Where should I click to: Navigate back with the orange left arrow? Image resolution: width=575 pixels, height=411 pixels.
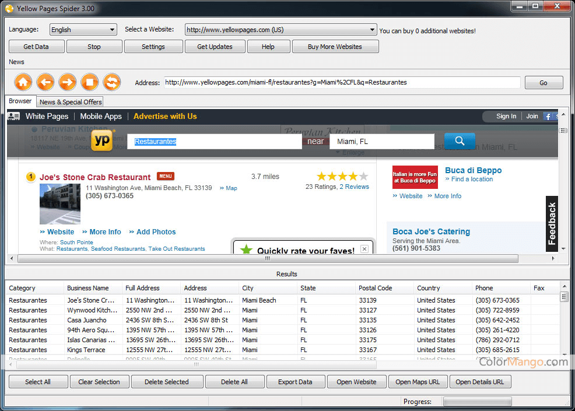point(45,82)
